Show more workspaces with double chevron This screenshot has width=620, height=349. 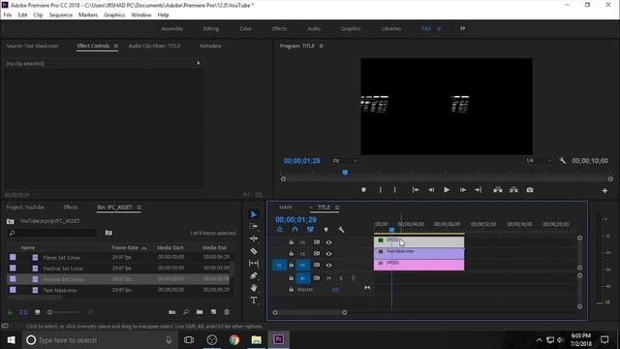pos(463,28)
